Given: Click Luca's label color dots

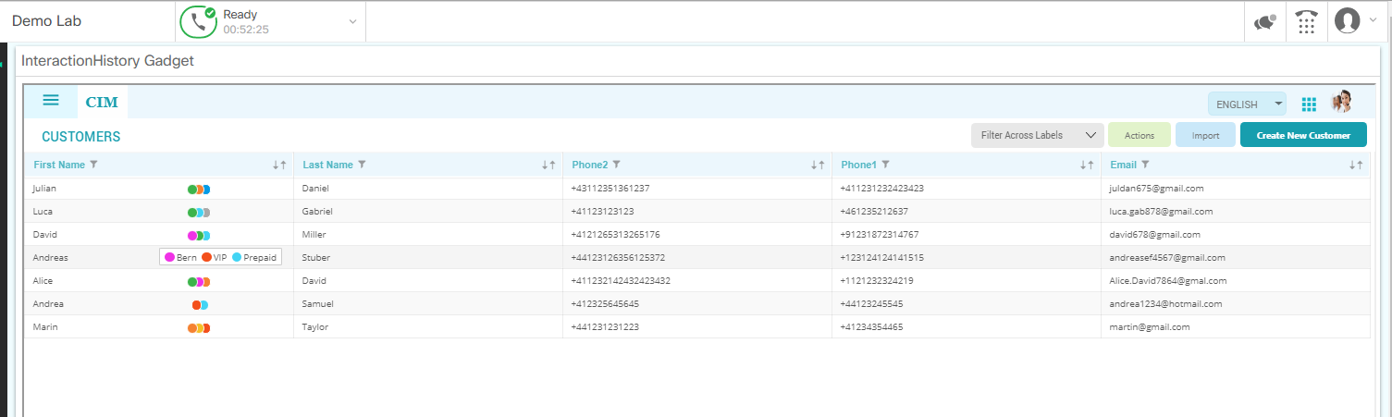Looking at the screenshot, I should tap(199, 212).
